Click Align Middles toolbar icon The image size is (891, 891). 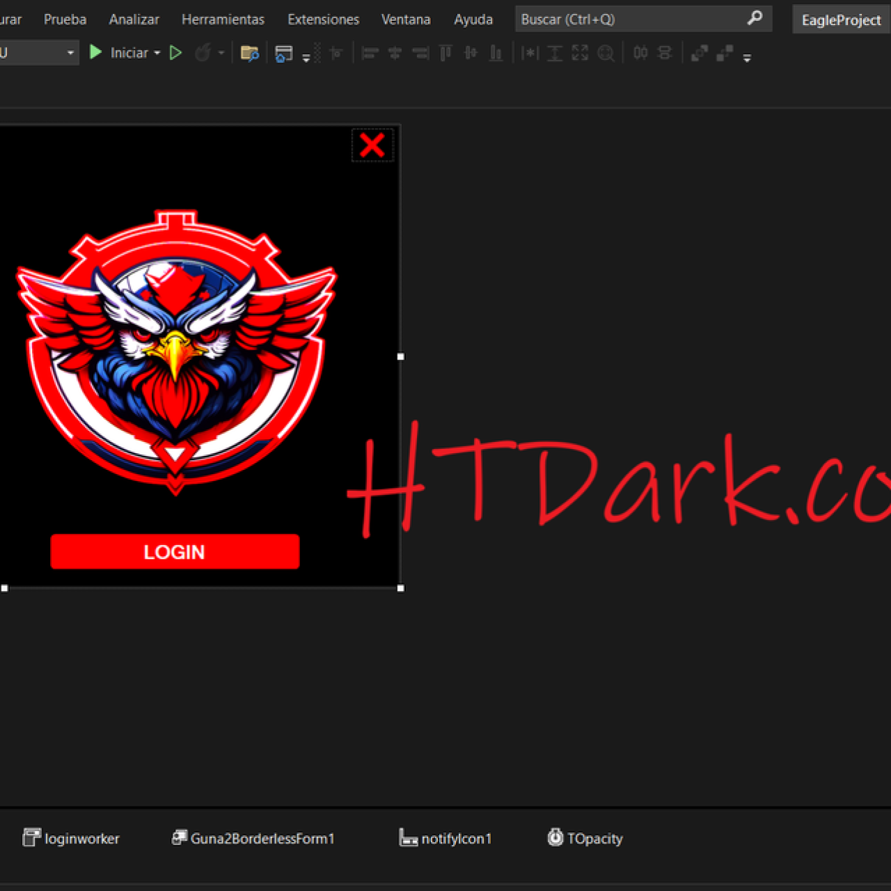471,53
